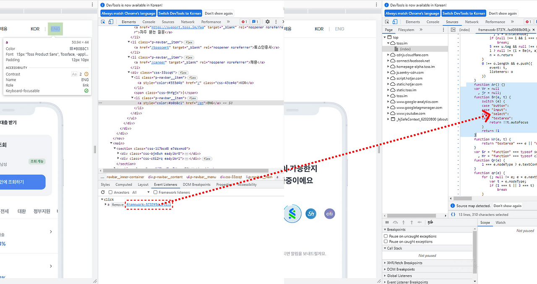This screenshot has width=537, height=284.
Task: Click the red error badge in Sources DevTools
Action: pyautogui.click(x=528, y=22)
